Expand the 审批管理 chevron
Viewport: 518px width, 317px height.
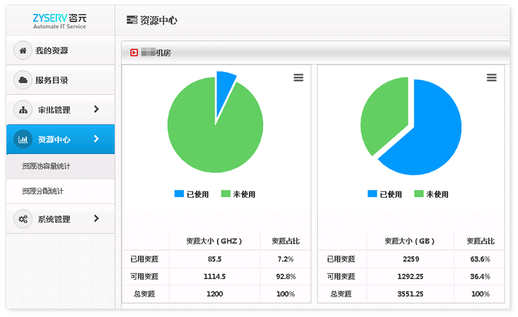[96, 109]
